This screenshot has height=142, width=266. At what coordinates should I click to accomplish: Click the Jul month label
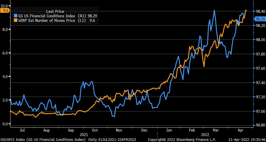tap(22, 130)
